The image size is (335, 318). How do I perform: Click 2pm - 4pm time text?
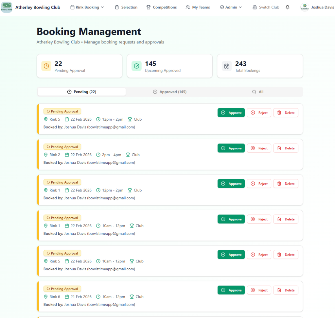(x=112, y=155)
